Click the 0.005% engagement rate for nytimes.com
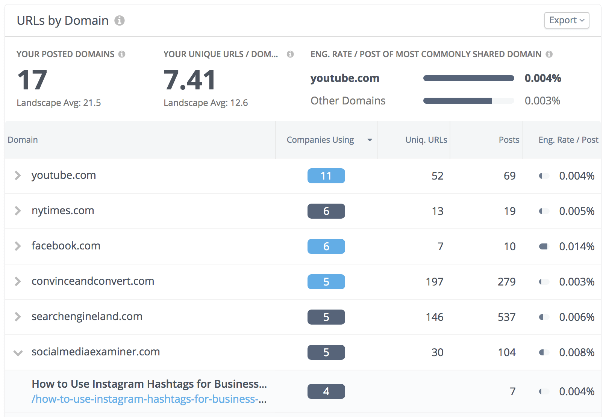 577,211
